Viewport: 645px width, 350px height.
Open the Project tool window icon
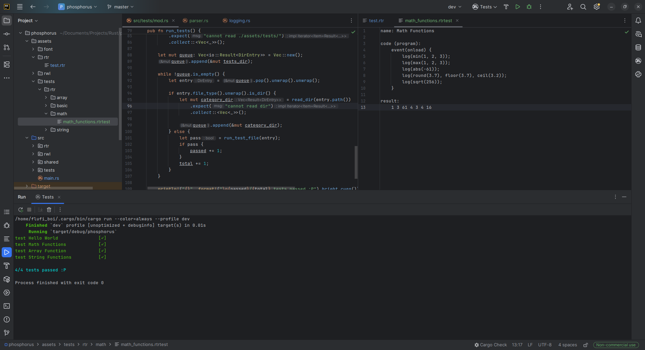7,20
